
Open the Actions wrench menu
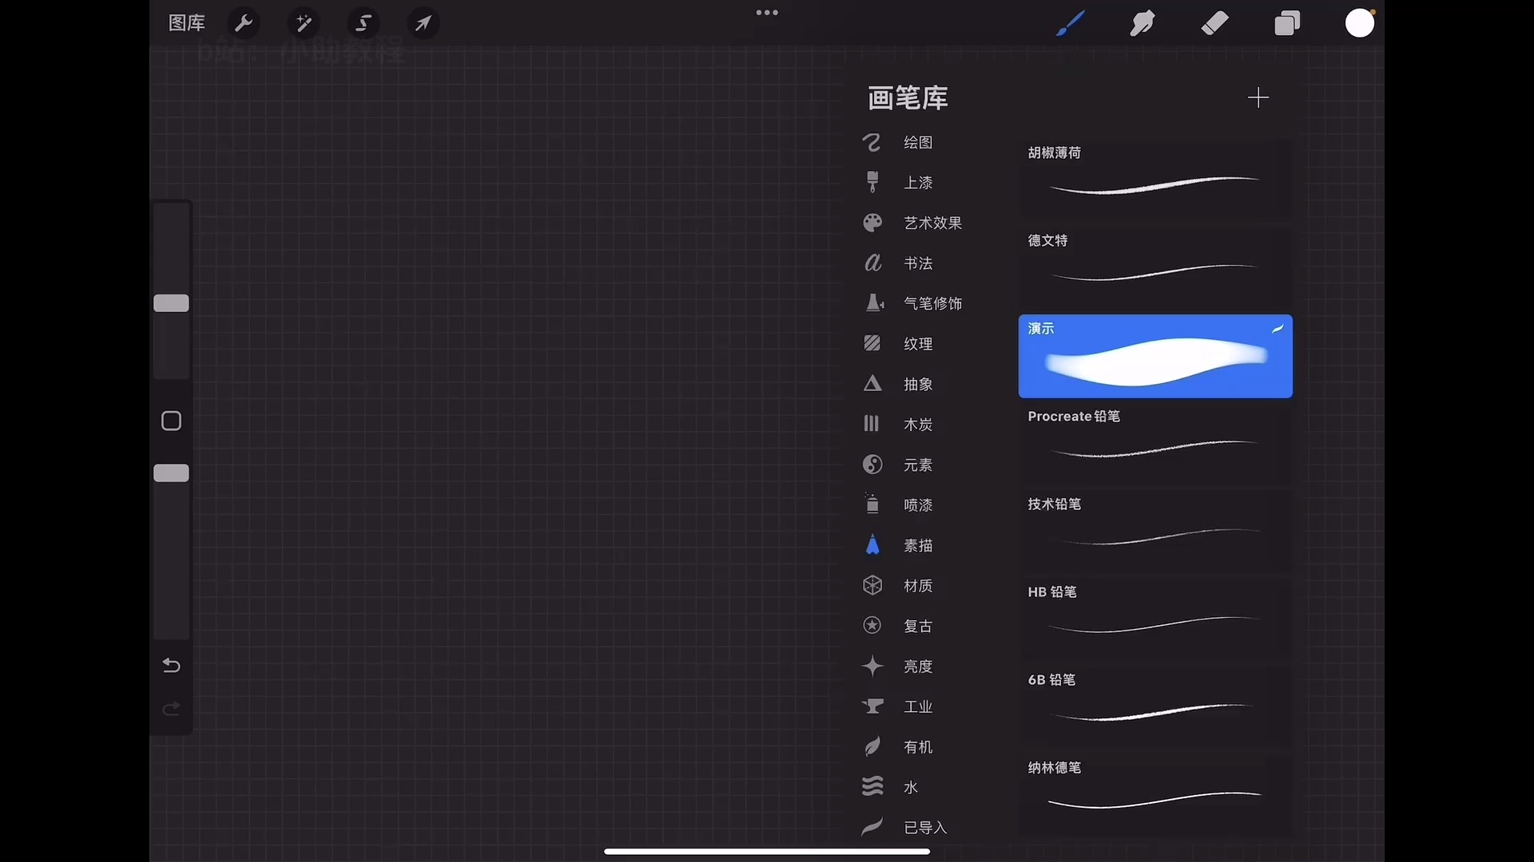[244, 23]
